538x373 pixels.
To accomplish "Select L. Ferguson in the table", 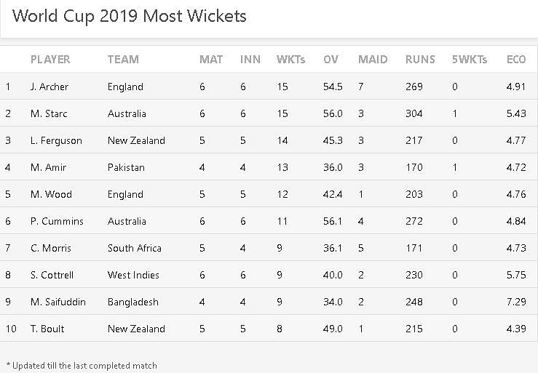I will pos(56,140).
